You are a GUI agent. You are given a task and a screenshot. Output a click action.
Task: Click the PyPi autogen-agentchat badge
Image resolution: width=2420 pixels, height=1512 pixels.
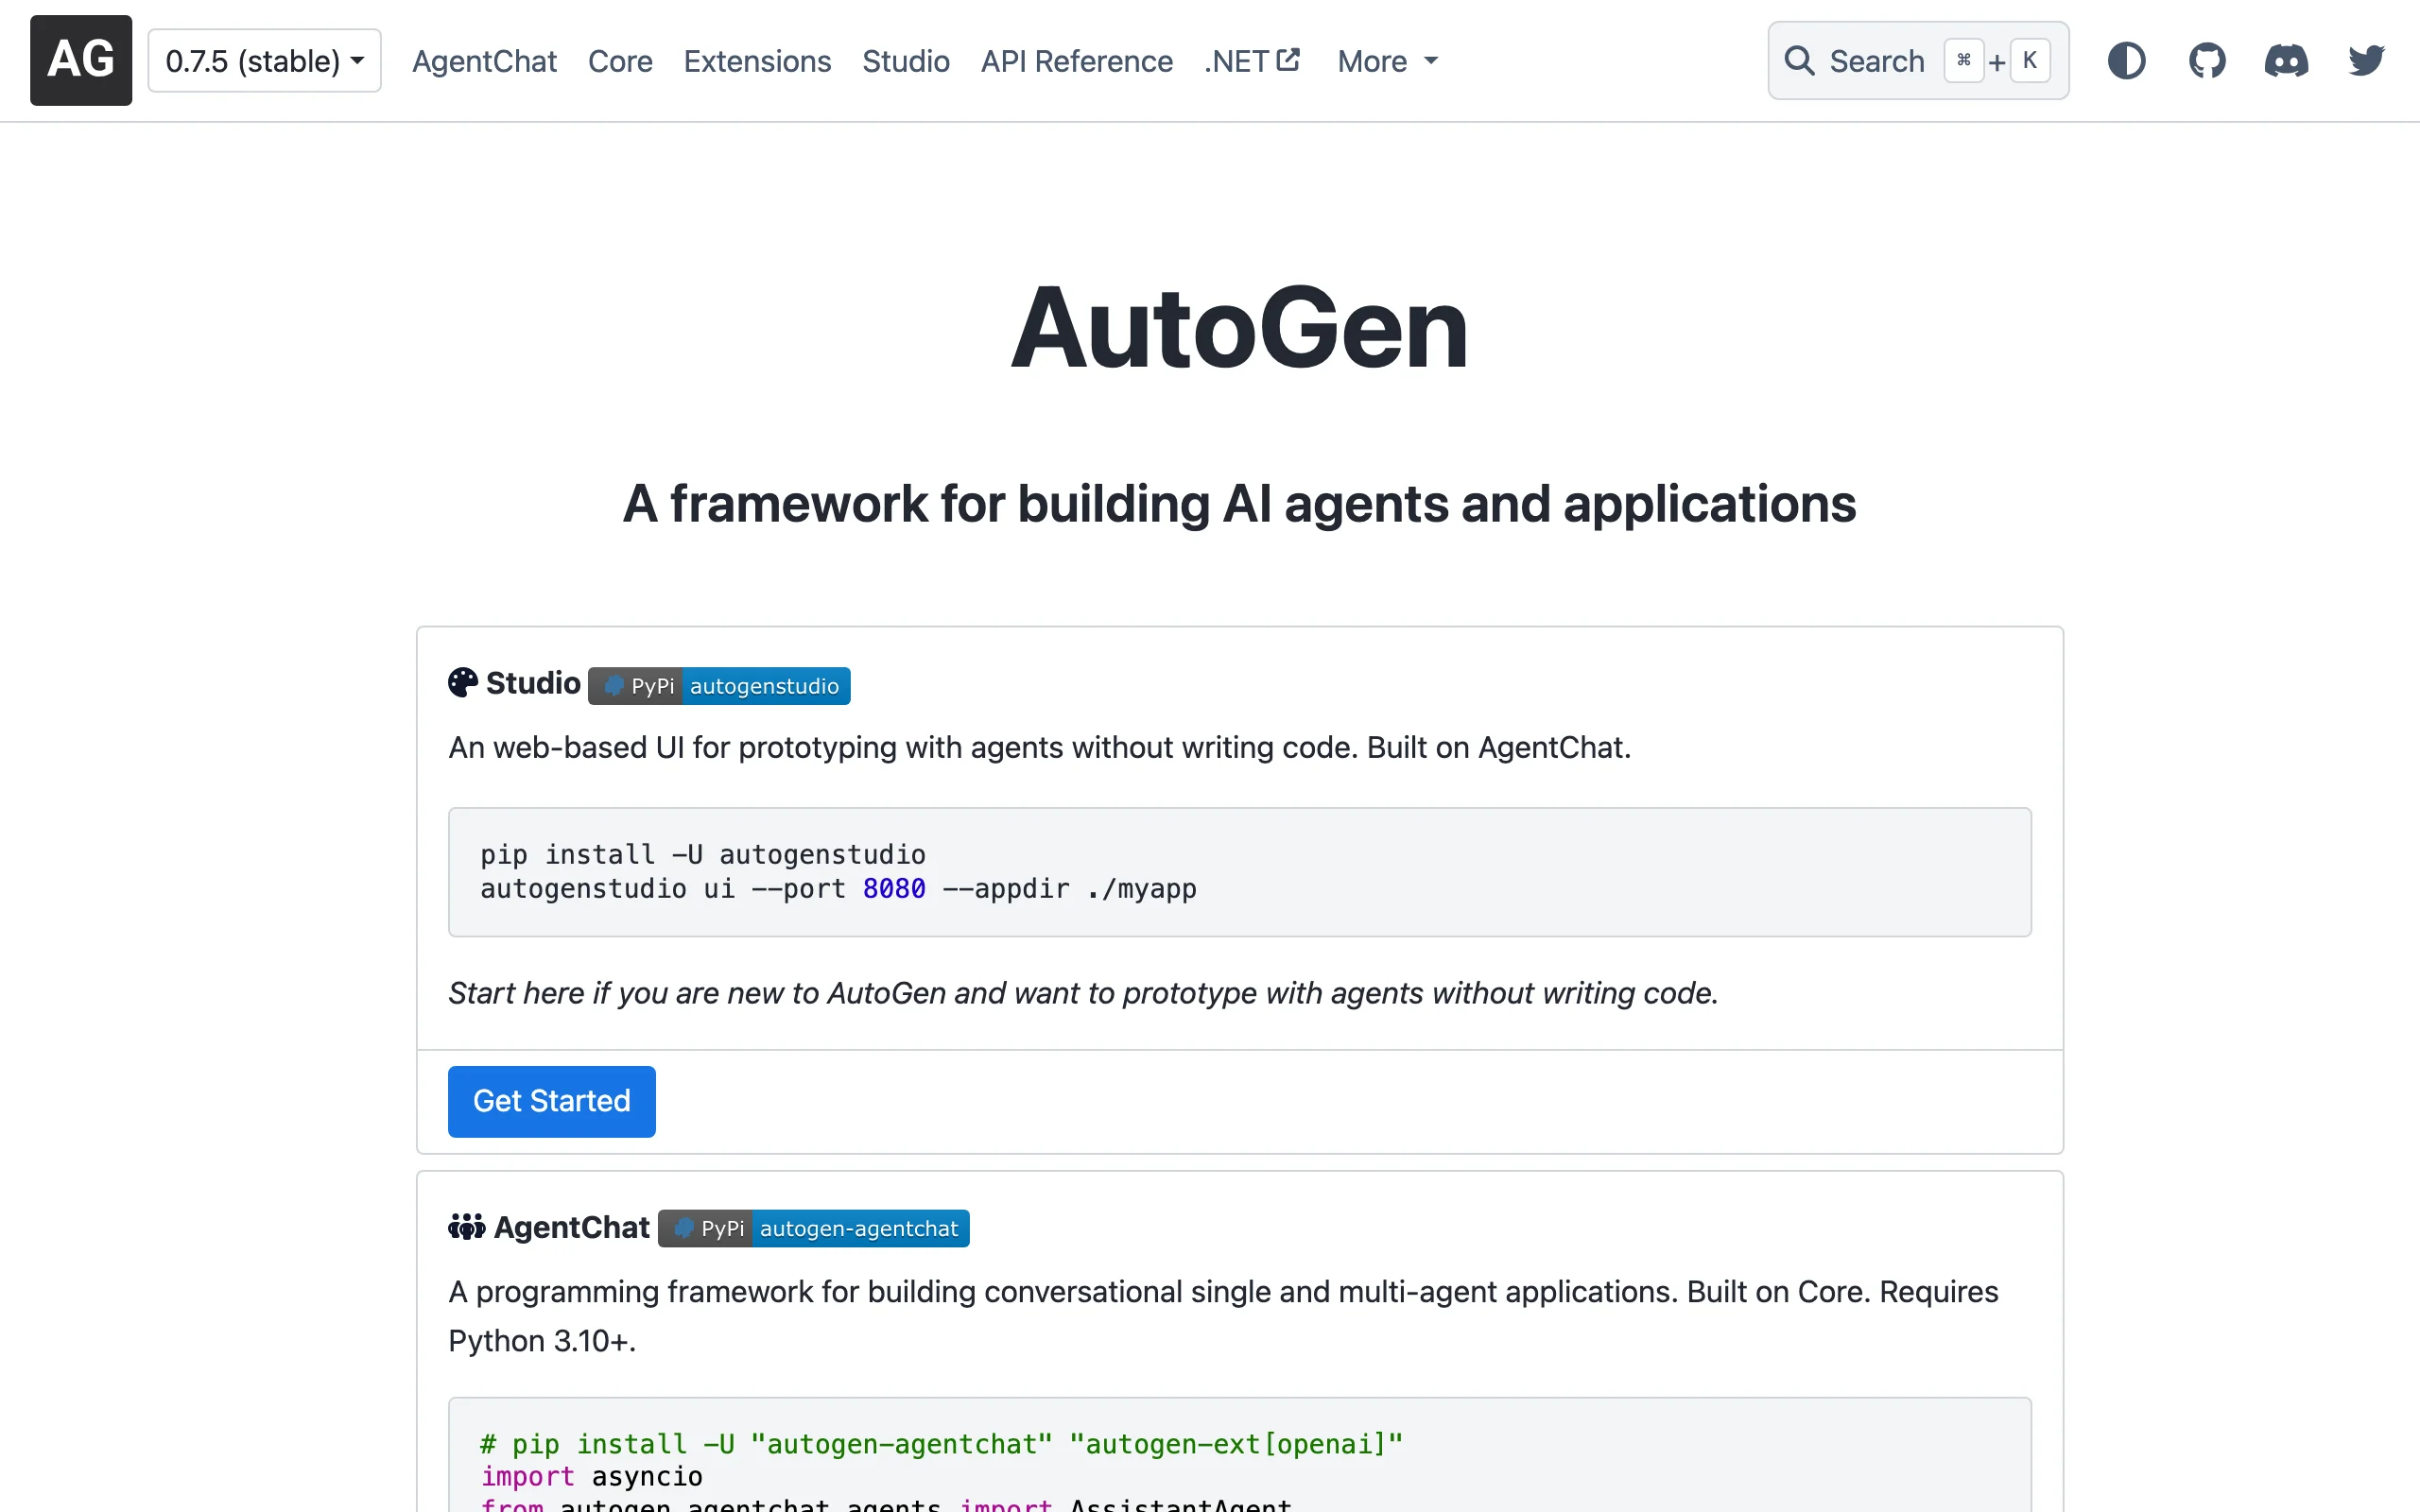point(813,1229)
